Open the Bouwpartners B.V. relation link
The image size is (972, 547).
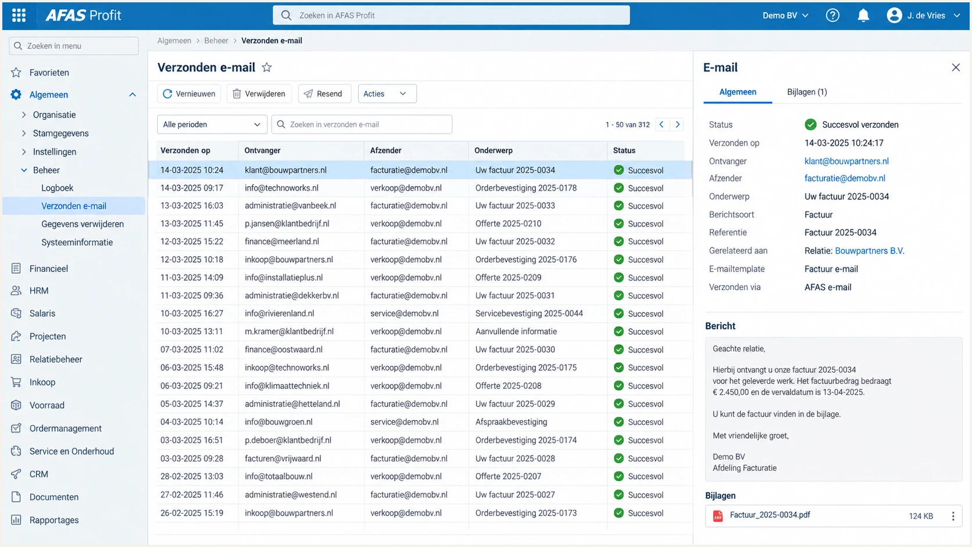click(869, 251)
